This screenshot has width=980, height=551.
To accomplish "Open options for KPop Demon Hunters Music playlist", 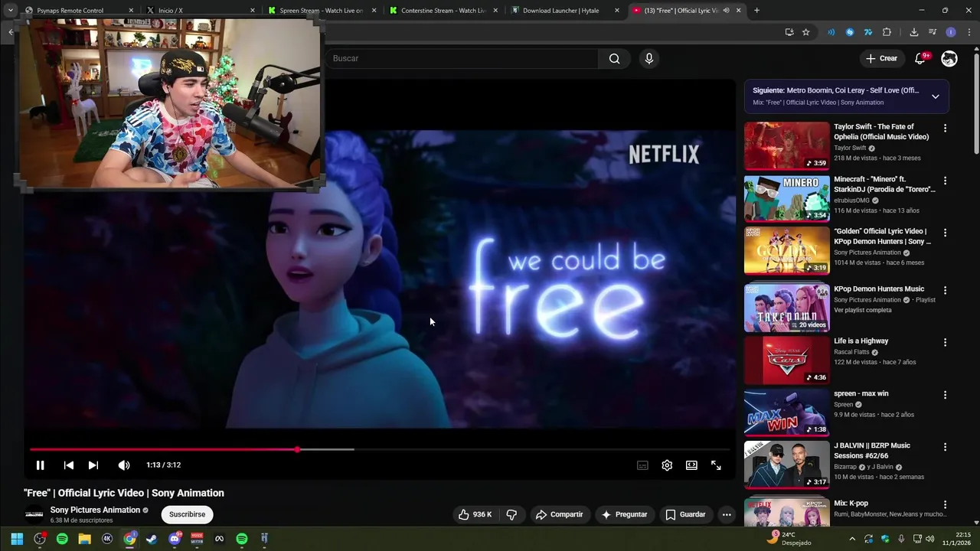I will 945,291.
